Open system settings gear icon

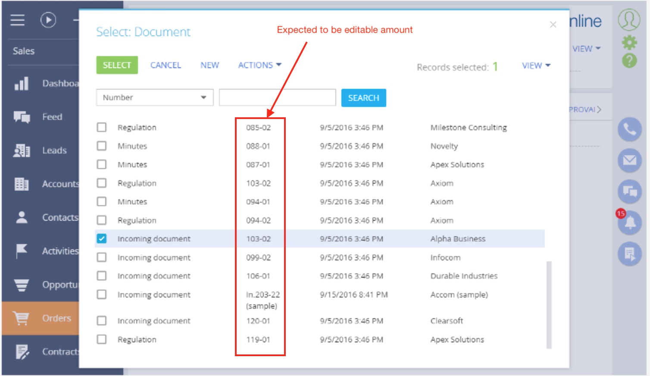coord(629,42)
